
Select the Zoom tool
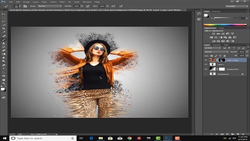click(x=4, y=83)
